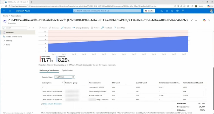Image resolution: width=214 pixels, height=114 pixels.
Task: Click Microsoft Azure logo text
Action: point(23,11)
